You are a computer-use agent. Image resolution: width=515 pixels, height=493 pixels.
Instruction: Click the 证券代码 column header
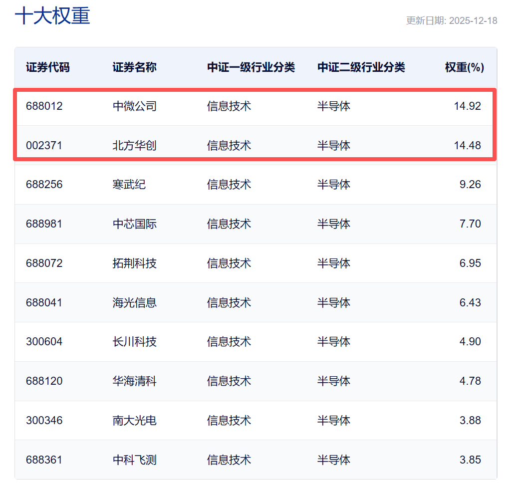48,67
